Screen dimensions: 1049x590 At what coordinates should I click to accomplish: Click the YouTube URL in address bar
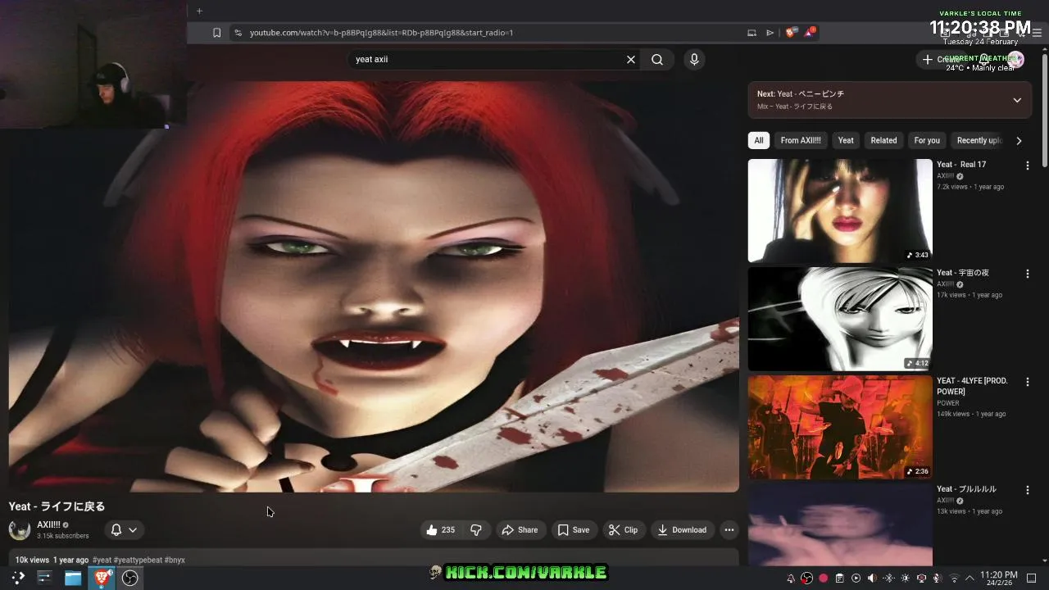point(381,33)
